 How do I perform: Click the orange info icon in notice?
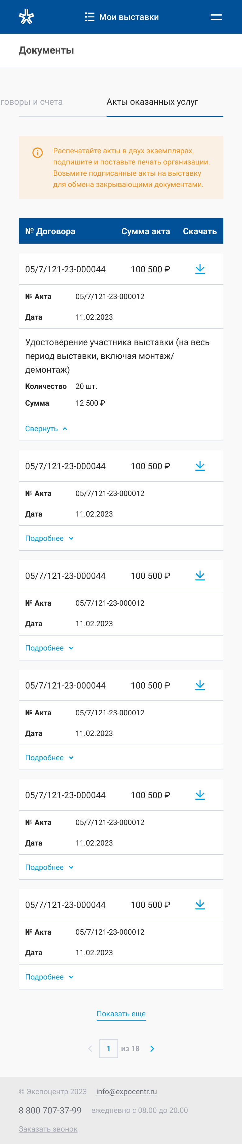[x=38, y=153]
